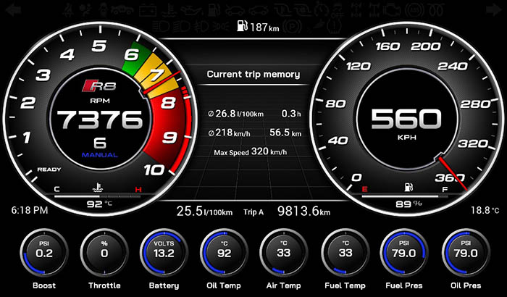Tap the average speed 218 km/h value
The image size is (507, 297).
click(x=230, y=133)
